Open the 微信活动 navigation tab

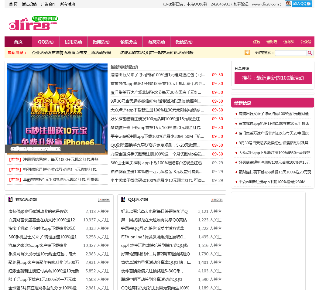(184, 42)
